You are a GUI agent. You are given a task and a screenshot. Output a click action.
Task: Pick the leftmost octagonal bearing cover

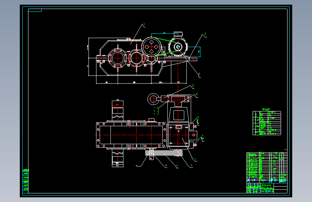pos(118,58)
